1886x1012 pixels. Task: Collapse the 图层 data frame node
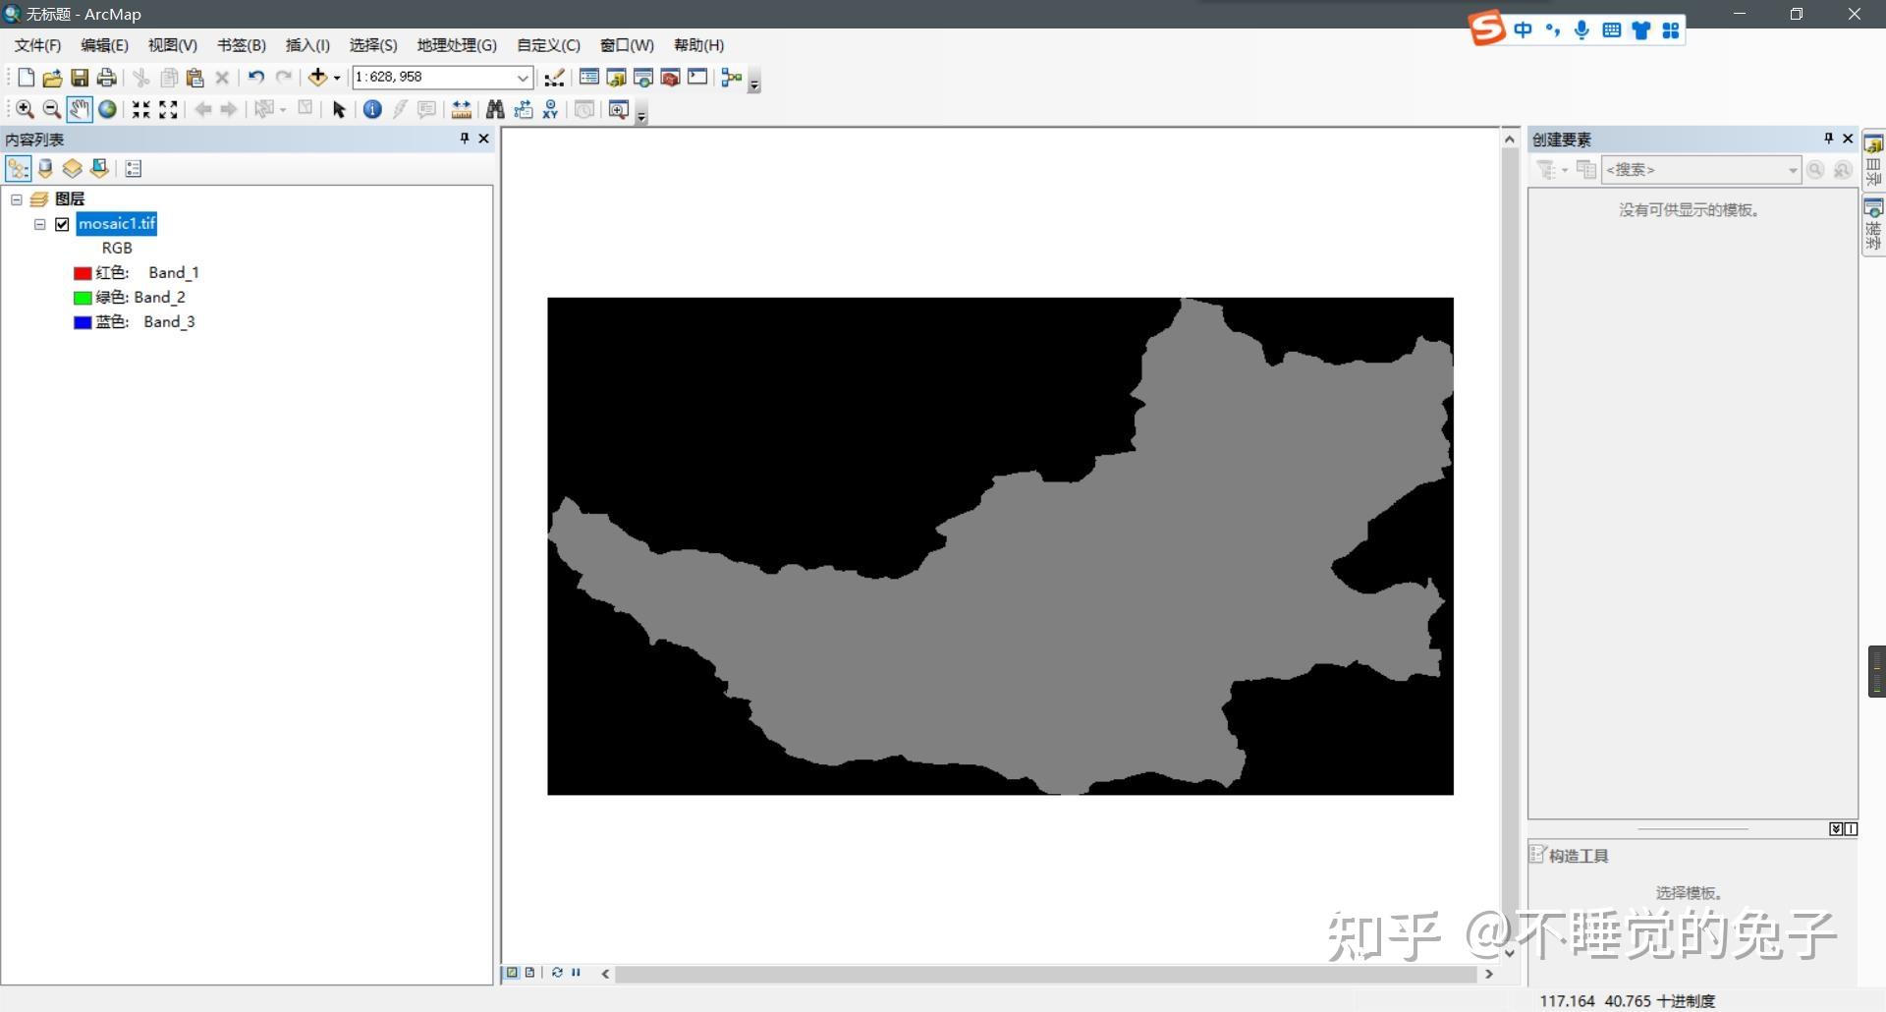(x=17, y=199)
